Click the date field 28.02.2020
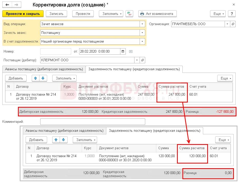This screenshot has width=239, height=182. pyautogui.click(x=100, y=52)
